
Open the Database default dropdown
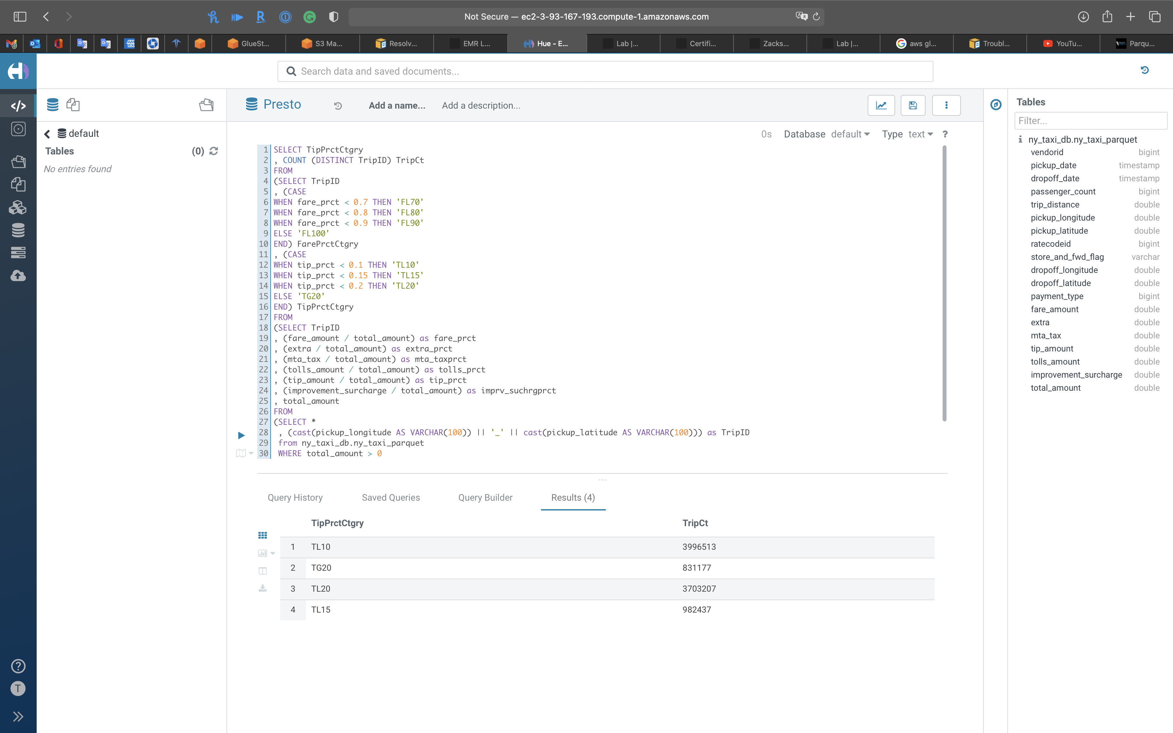850,134
